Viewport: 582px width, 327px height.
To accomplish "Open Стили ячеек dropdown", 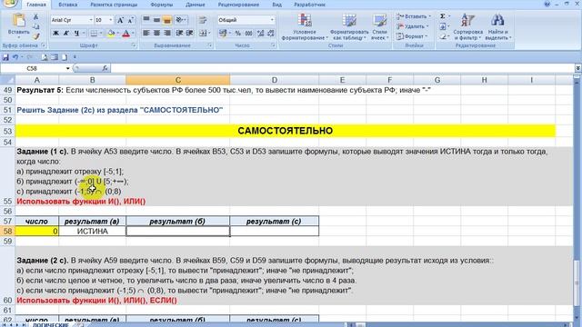I will [x=380, y=26].
